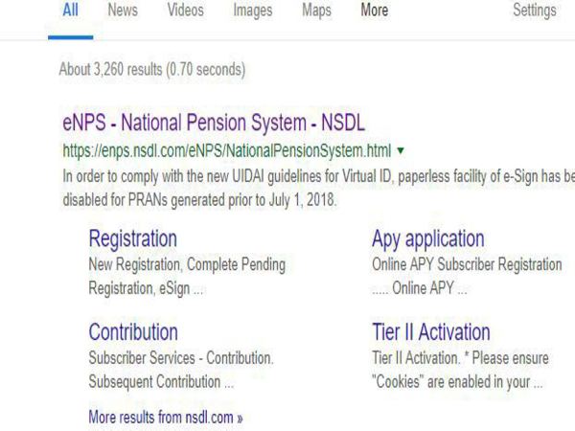575x431 pixels.
Task: Open the eNPS - National Pension System - NSDL result
Action: point(214,124)
